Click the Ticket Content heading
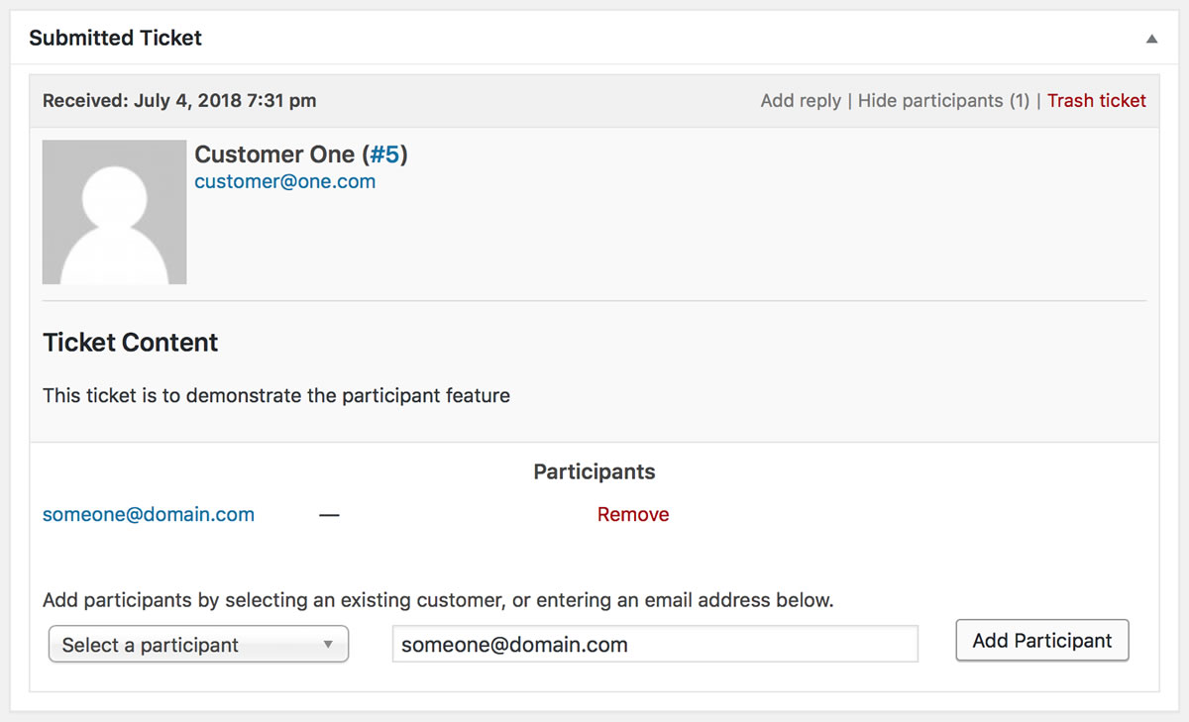Image resolution: width=1189 pixels, height=722 pixels. (x=130, y=343)
